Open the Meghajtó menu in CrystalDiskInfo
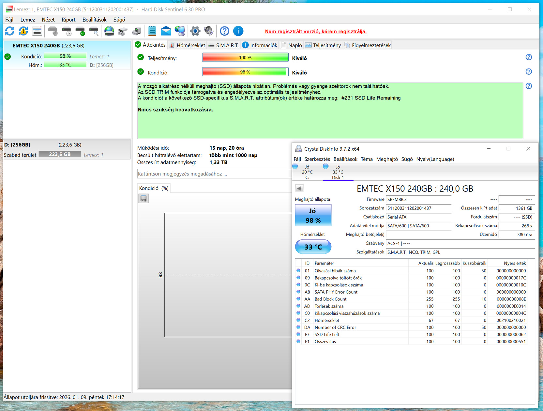543x411 pixels. pos(387,159)
